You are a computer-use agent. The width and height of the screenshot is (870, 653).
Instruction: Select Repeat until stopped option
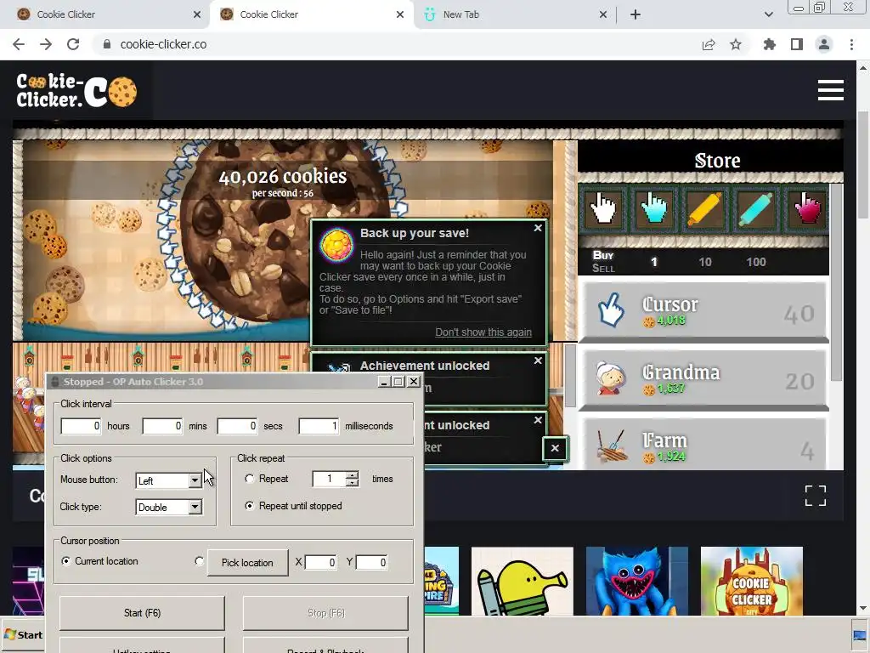(x=250, y=506)
